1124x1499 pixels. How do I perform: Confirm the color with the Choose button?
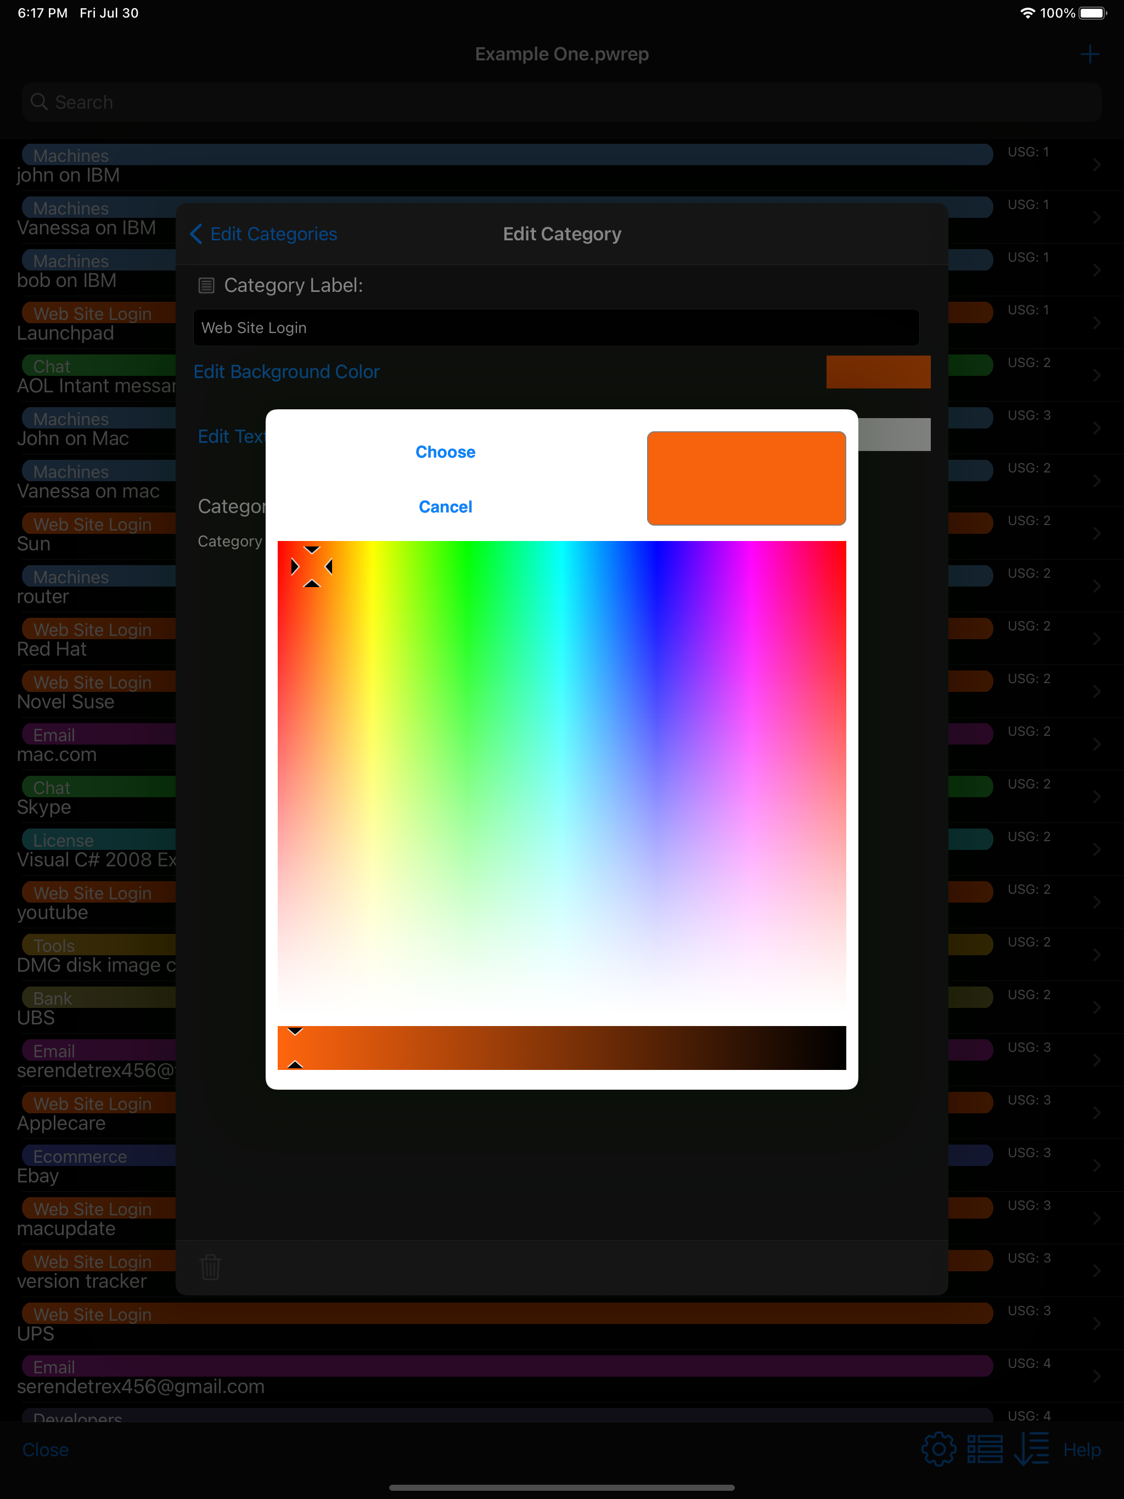tap(445, 452)
